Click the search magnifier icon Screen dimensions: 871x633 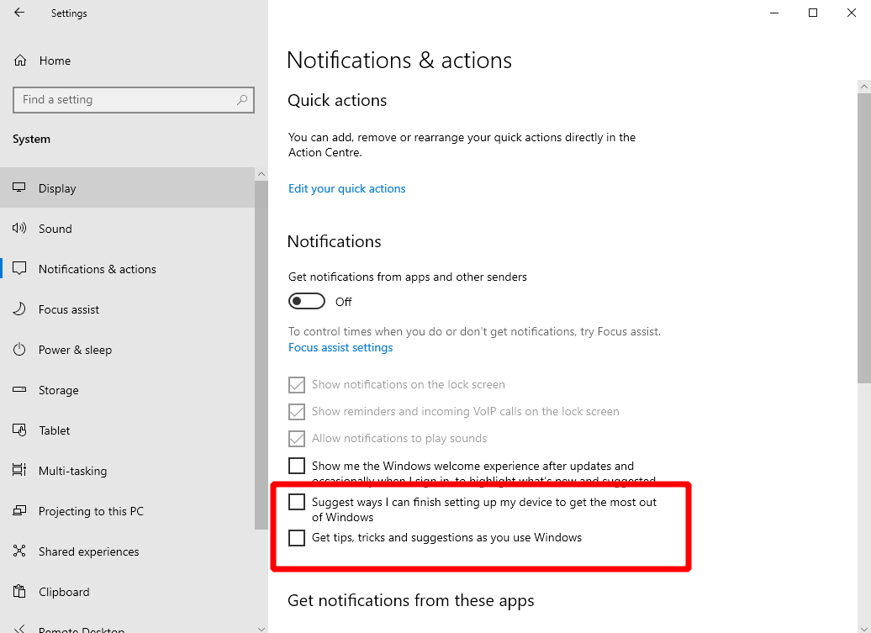coord(242,100)
